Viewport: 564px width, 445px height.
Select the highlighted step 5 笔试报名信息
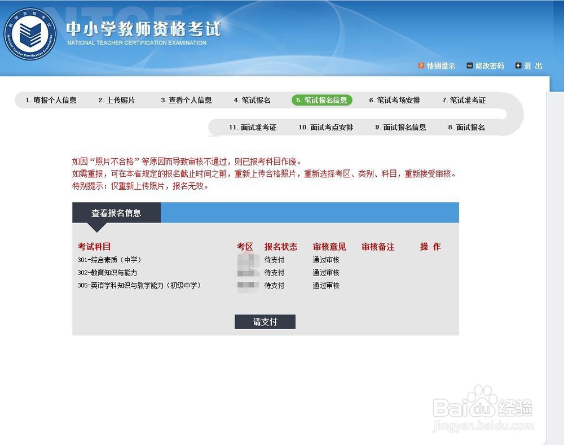(322, 100)
